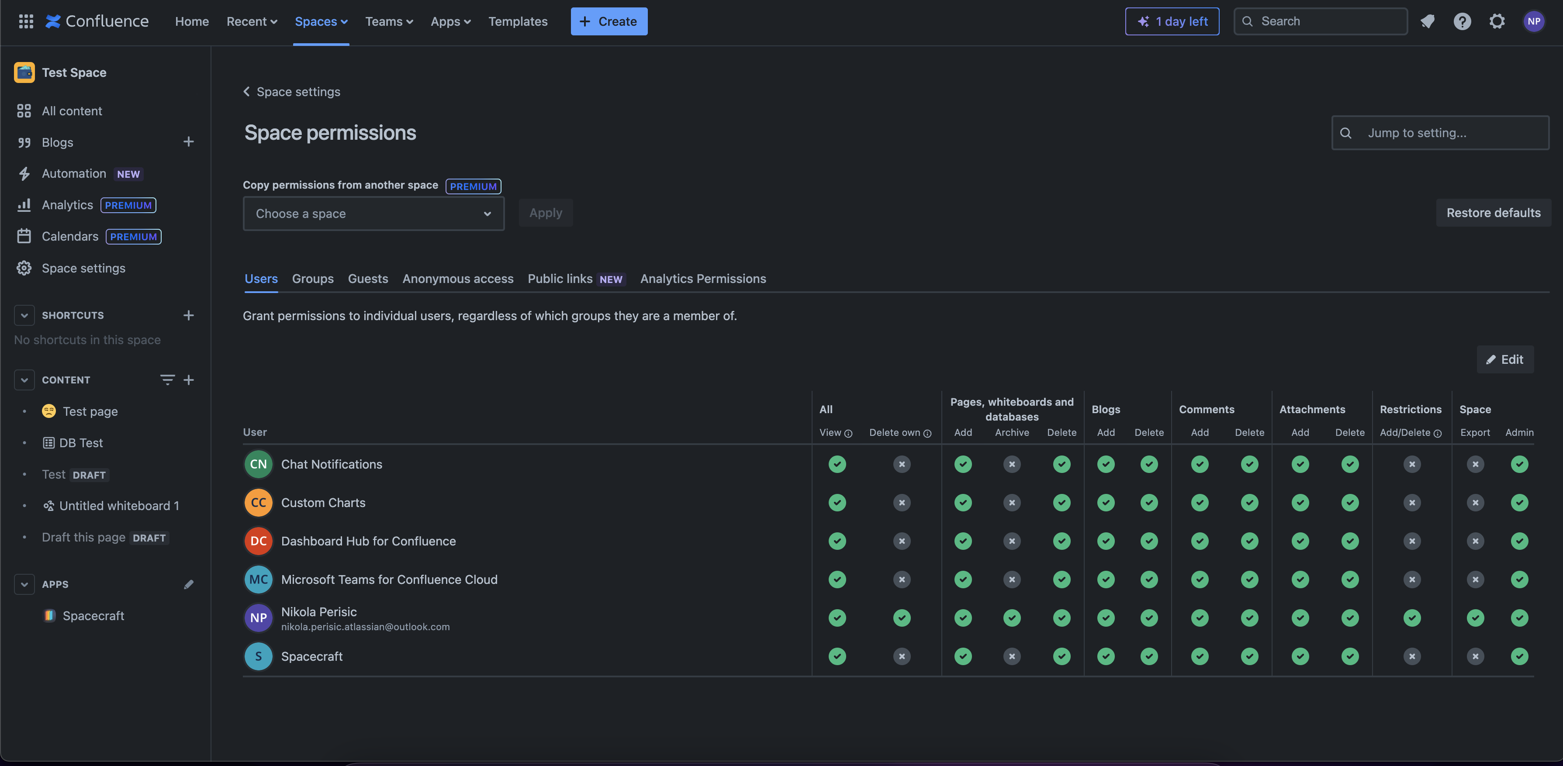Open content filter icon in sidebar
Image resolution: width=1563 pixels, height=766 pixels.
click(x=167, y=380)
